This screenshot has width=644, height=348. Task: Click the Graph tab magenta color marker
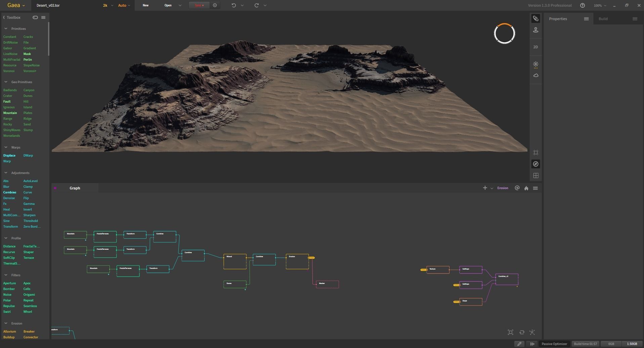click(x=55, y=188)
